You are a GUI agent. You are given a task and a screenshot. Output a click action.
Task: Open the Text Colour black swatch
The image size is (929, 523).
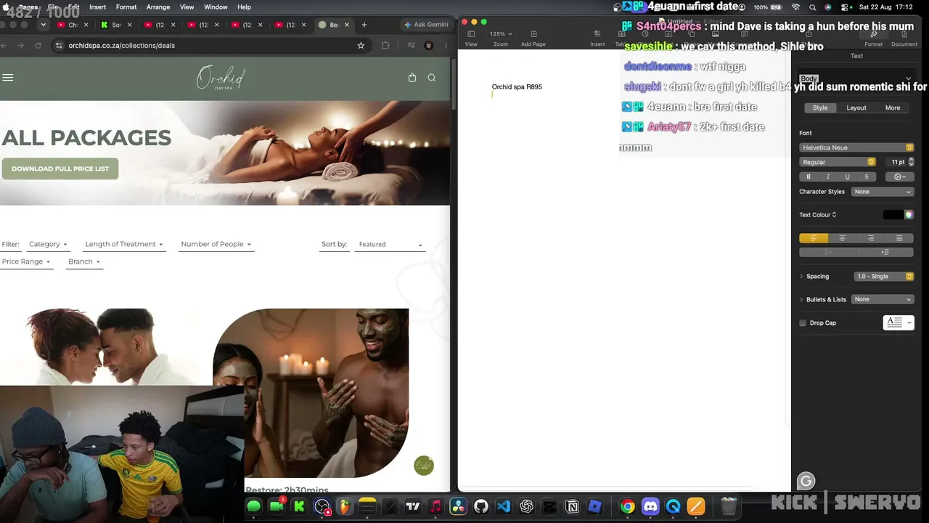[x=893, y=215]
